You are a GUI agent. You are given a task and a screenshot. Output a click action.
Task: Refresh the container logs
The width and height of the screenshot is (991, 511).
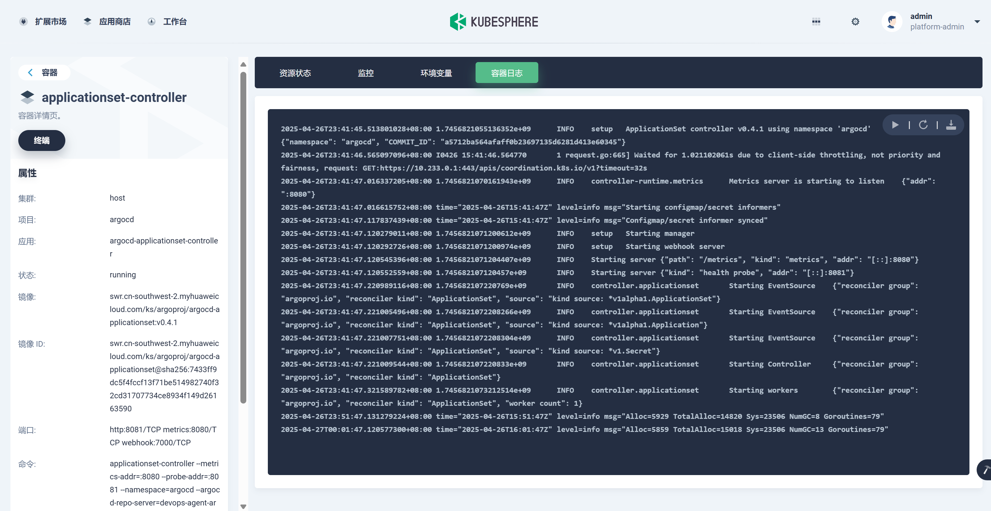coord(923,125)
